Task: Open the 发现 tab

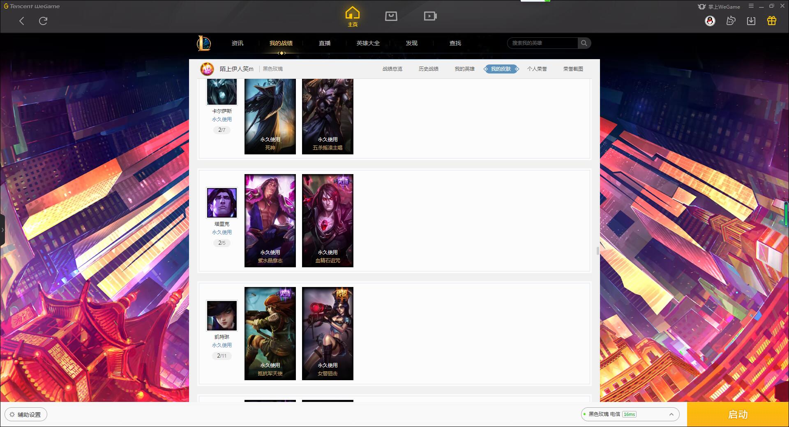Action: (x=412, y=43)
